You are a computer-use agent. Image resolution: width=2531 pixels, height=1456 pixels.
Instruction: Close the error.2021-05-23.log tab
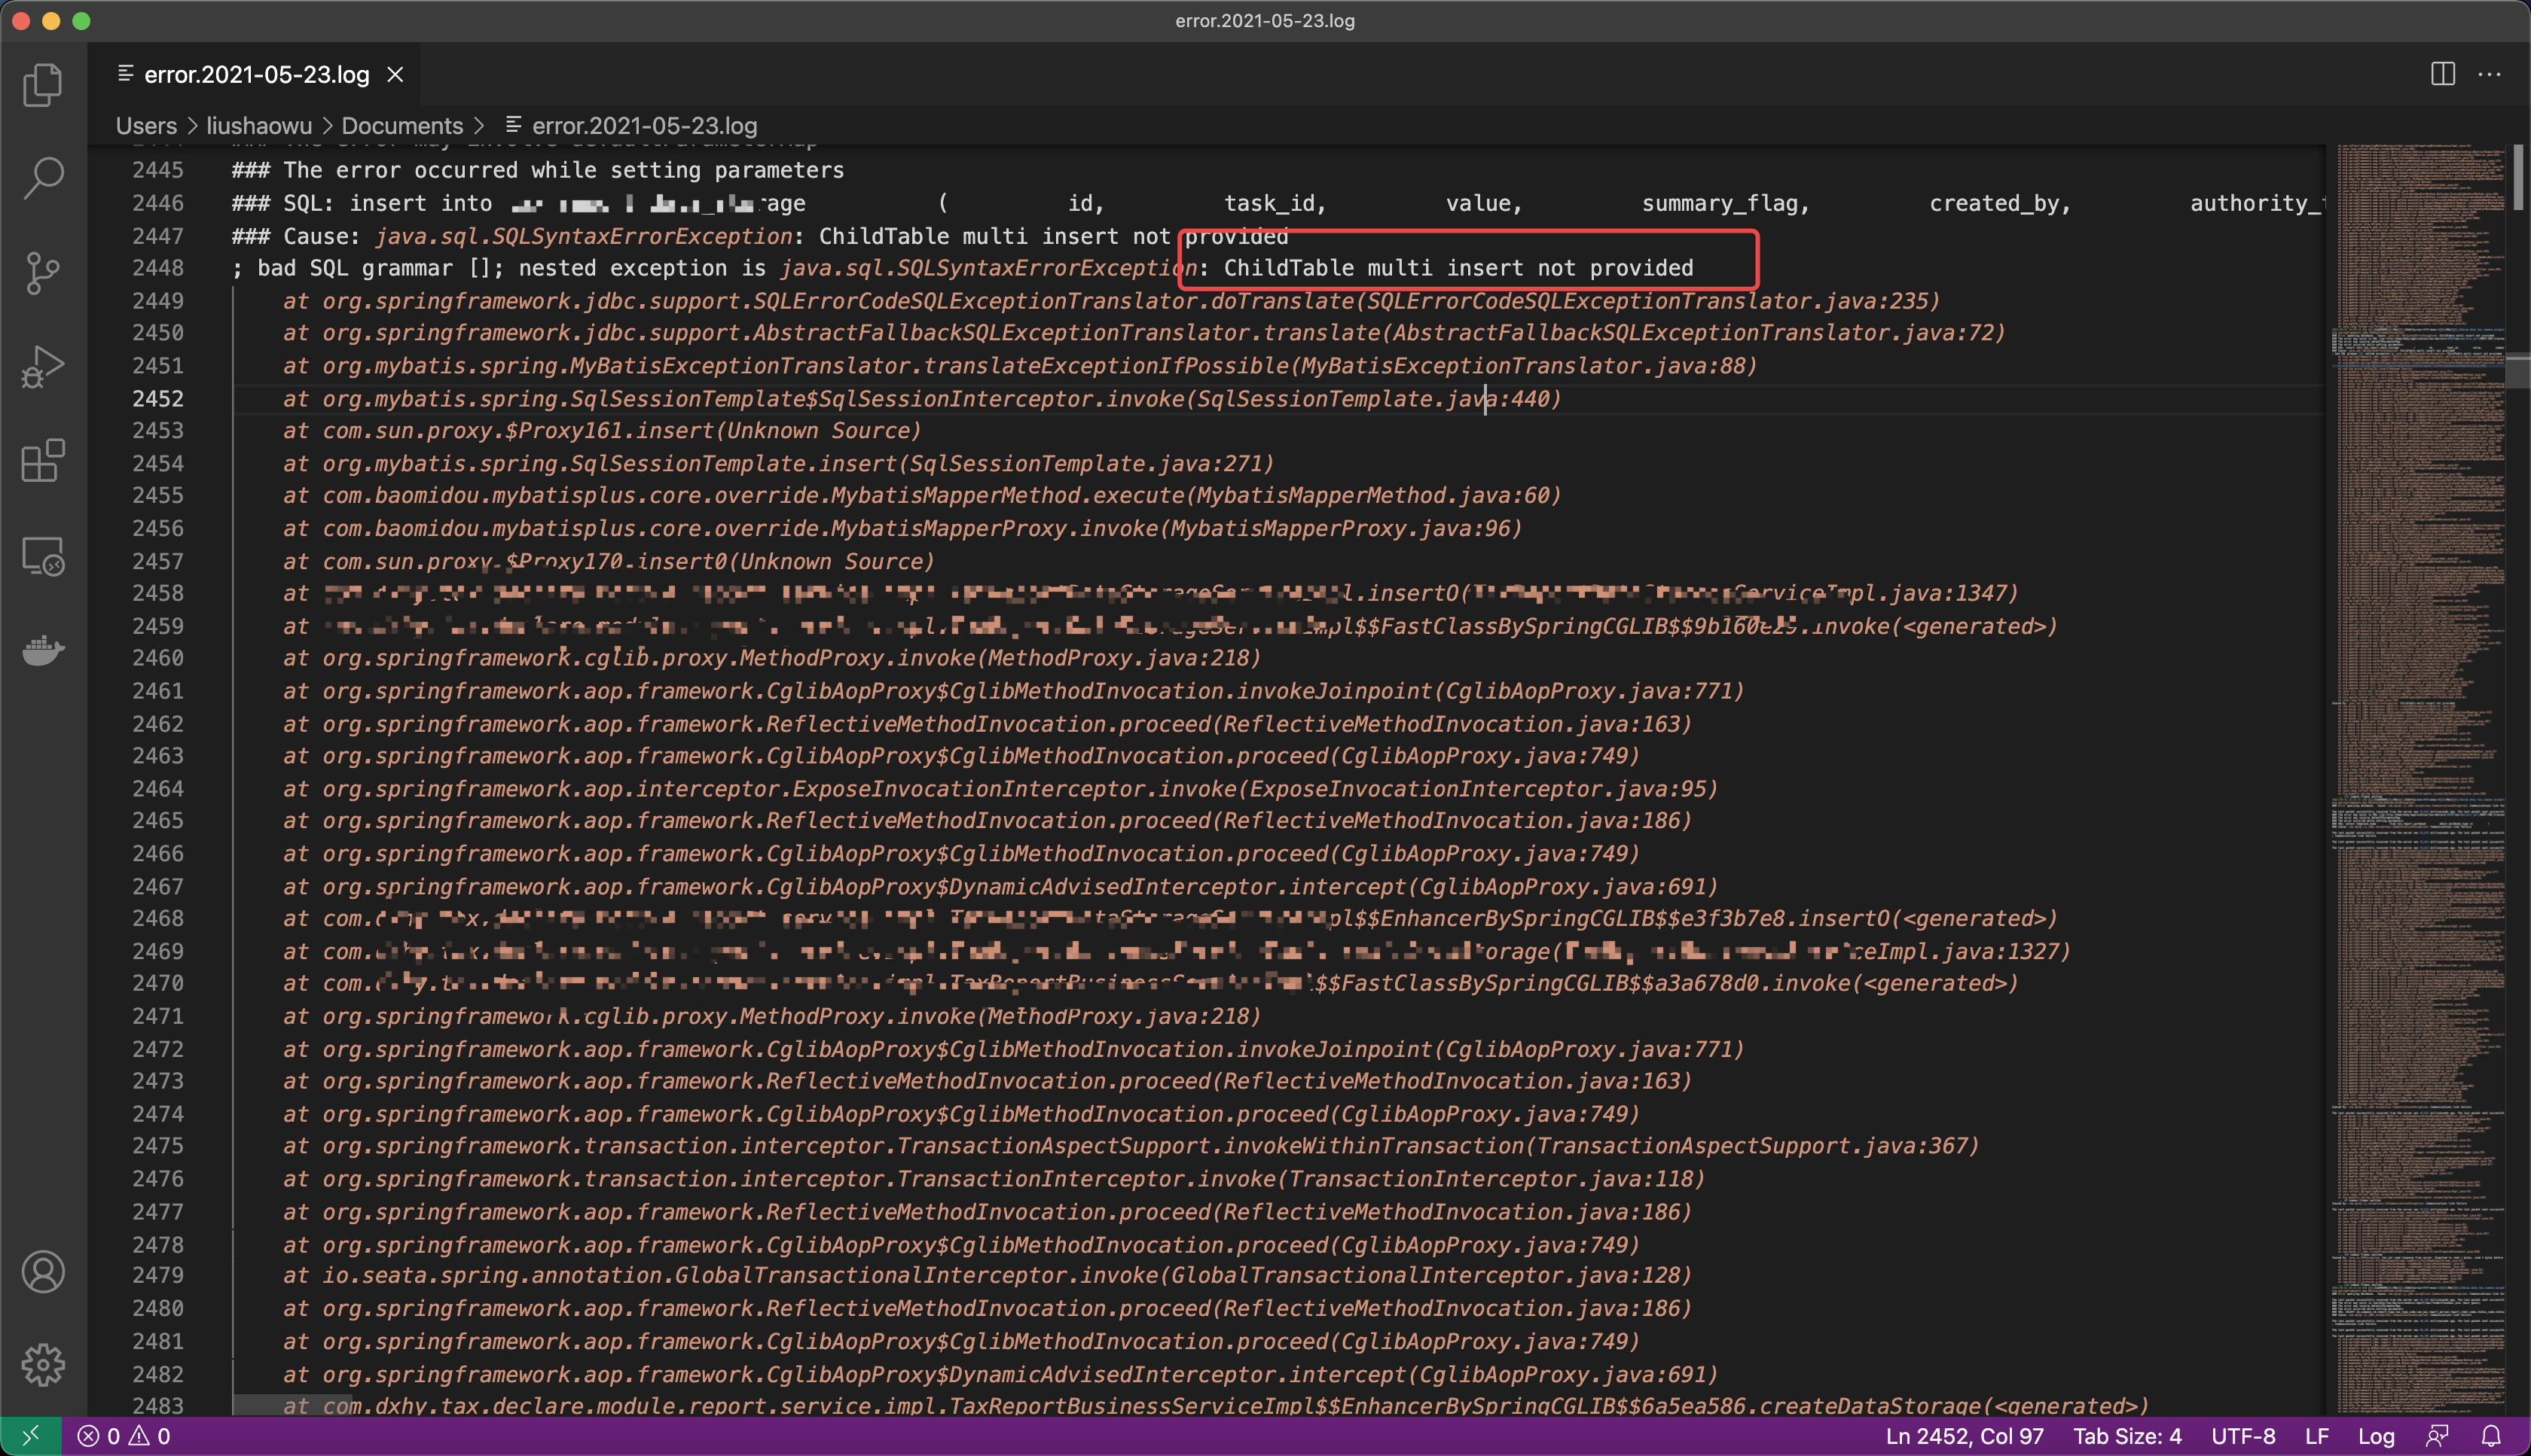coord(395,74)
